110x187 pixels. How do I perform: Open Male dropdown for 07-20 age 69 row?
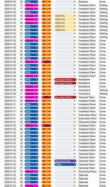coord(31,55)
